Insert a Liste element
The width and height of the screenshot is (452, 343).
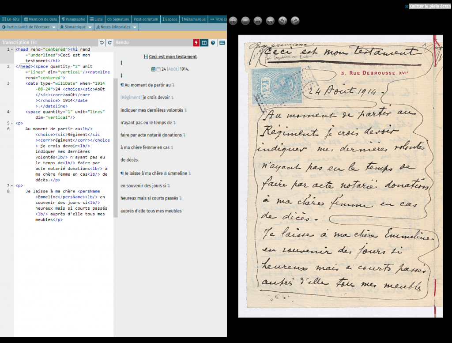click(x=96, y=19)
